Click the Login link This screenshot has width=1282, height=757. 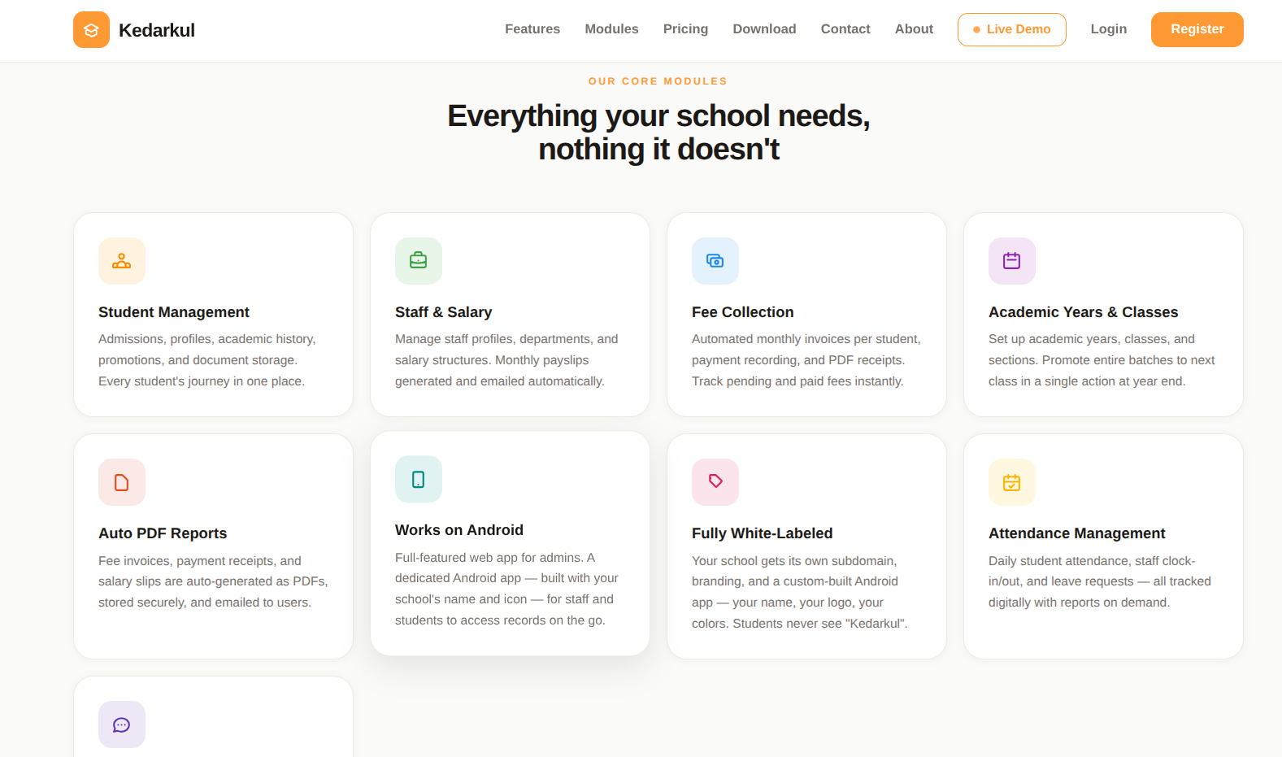(x=1109, y=29)
